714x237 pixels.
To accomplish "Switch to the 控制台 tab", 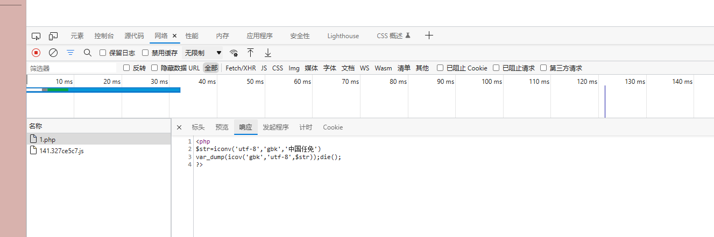I will 104,36.
